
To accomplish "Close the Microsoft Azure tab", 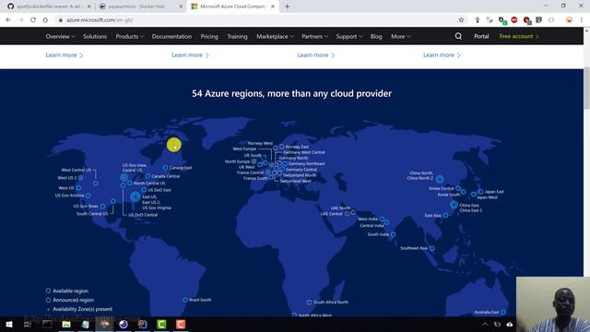I will pyautogui.click(x=273, y=6).
